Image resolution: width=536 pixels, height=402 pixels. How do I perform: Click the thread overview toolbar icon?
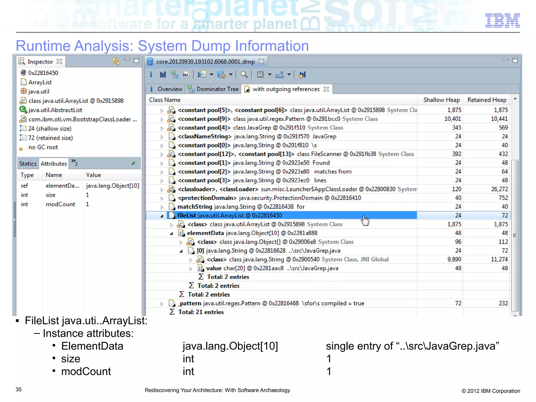(x=202, y=75)
